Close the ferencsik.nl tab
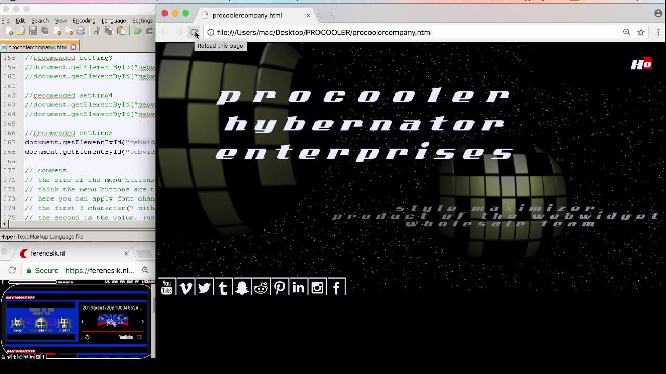This screenshot has height=374, width=666. tap(126, 253)
